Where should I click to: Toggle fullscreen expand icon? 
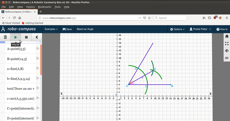point(227,44)
